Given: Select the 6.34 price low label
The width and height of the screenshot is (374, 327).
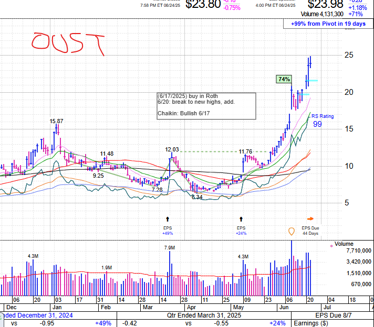Looking at the screenshot, I should [x=197, y=197].
